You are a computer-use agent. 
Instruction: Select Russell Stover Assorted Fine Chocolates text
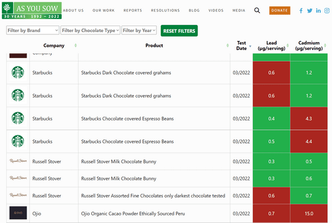[x=153, y=196]
